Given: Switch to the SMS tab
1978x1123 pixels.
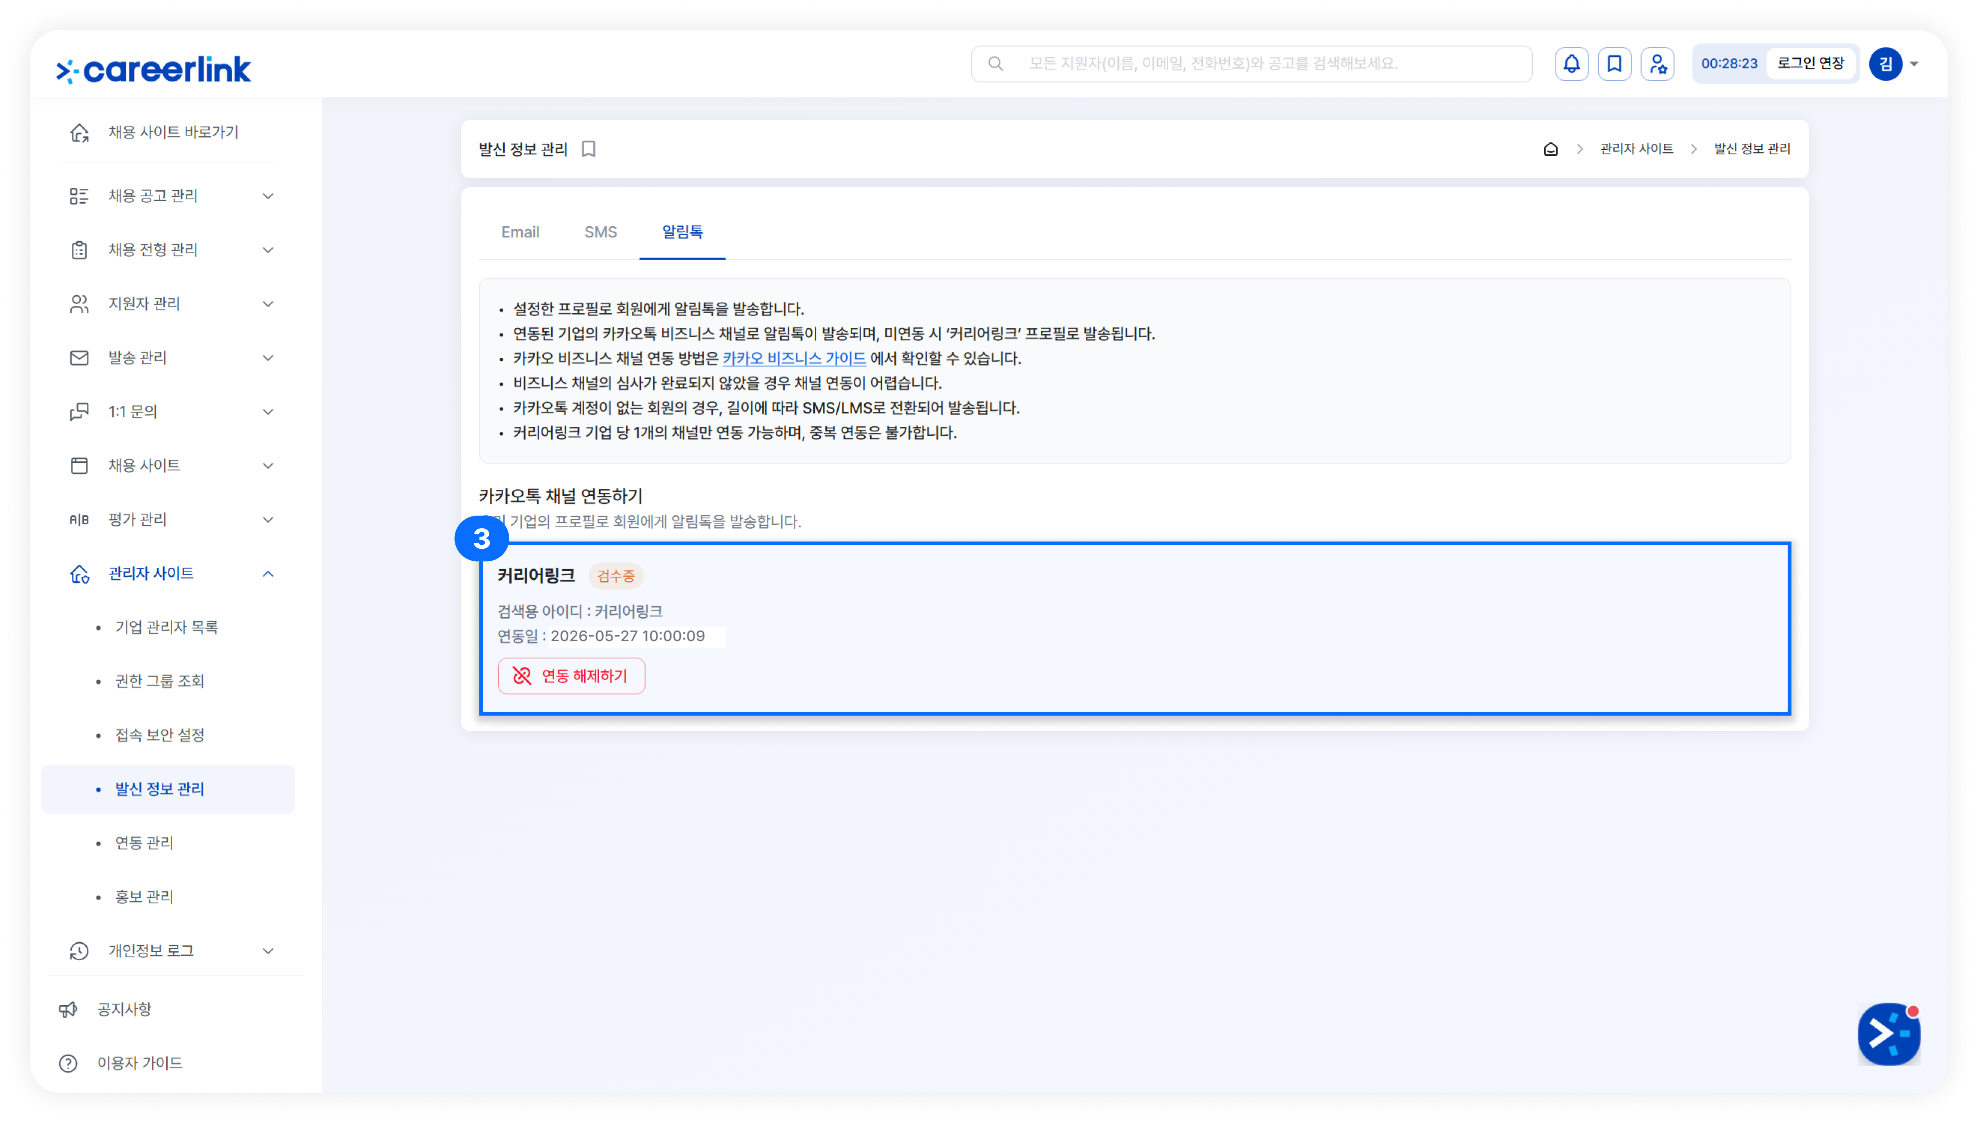Looking at the screenshot, I should point(600,232).
